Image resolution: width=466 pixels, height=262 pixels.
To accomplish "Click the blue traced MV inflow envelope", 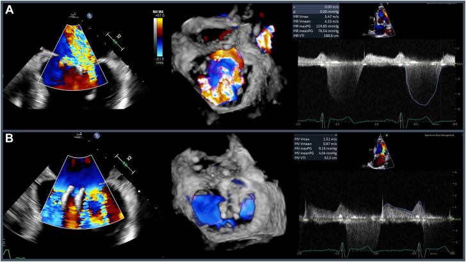I will [x=403, y=210].
